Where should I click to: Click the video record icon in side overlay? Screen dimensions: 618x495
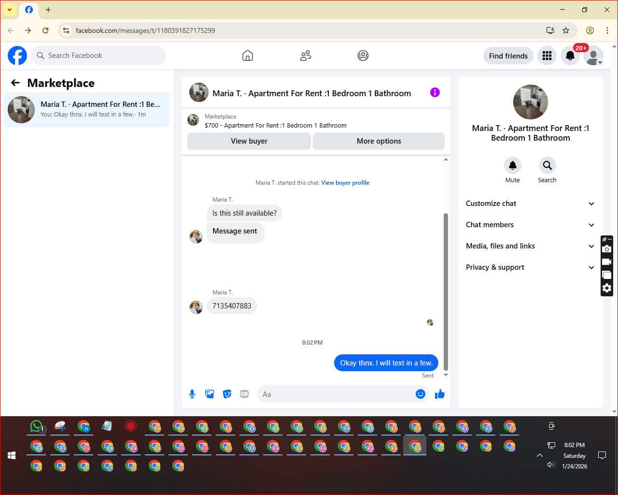pos(607,262)
